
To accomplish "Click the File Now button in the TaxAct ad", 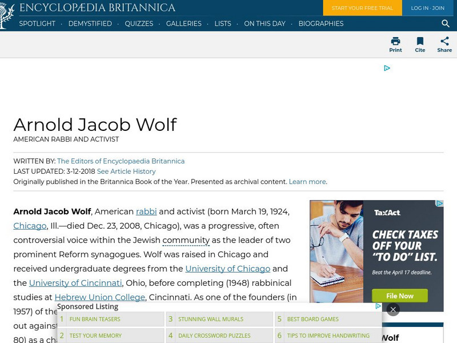I will pos(399,296).
